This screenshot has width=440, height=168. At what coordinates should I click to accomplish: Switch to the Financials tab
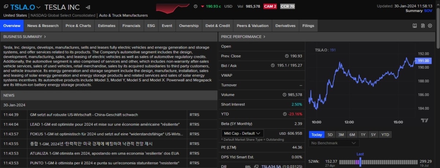pos(131,26)
